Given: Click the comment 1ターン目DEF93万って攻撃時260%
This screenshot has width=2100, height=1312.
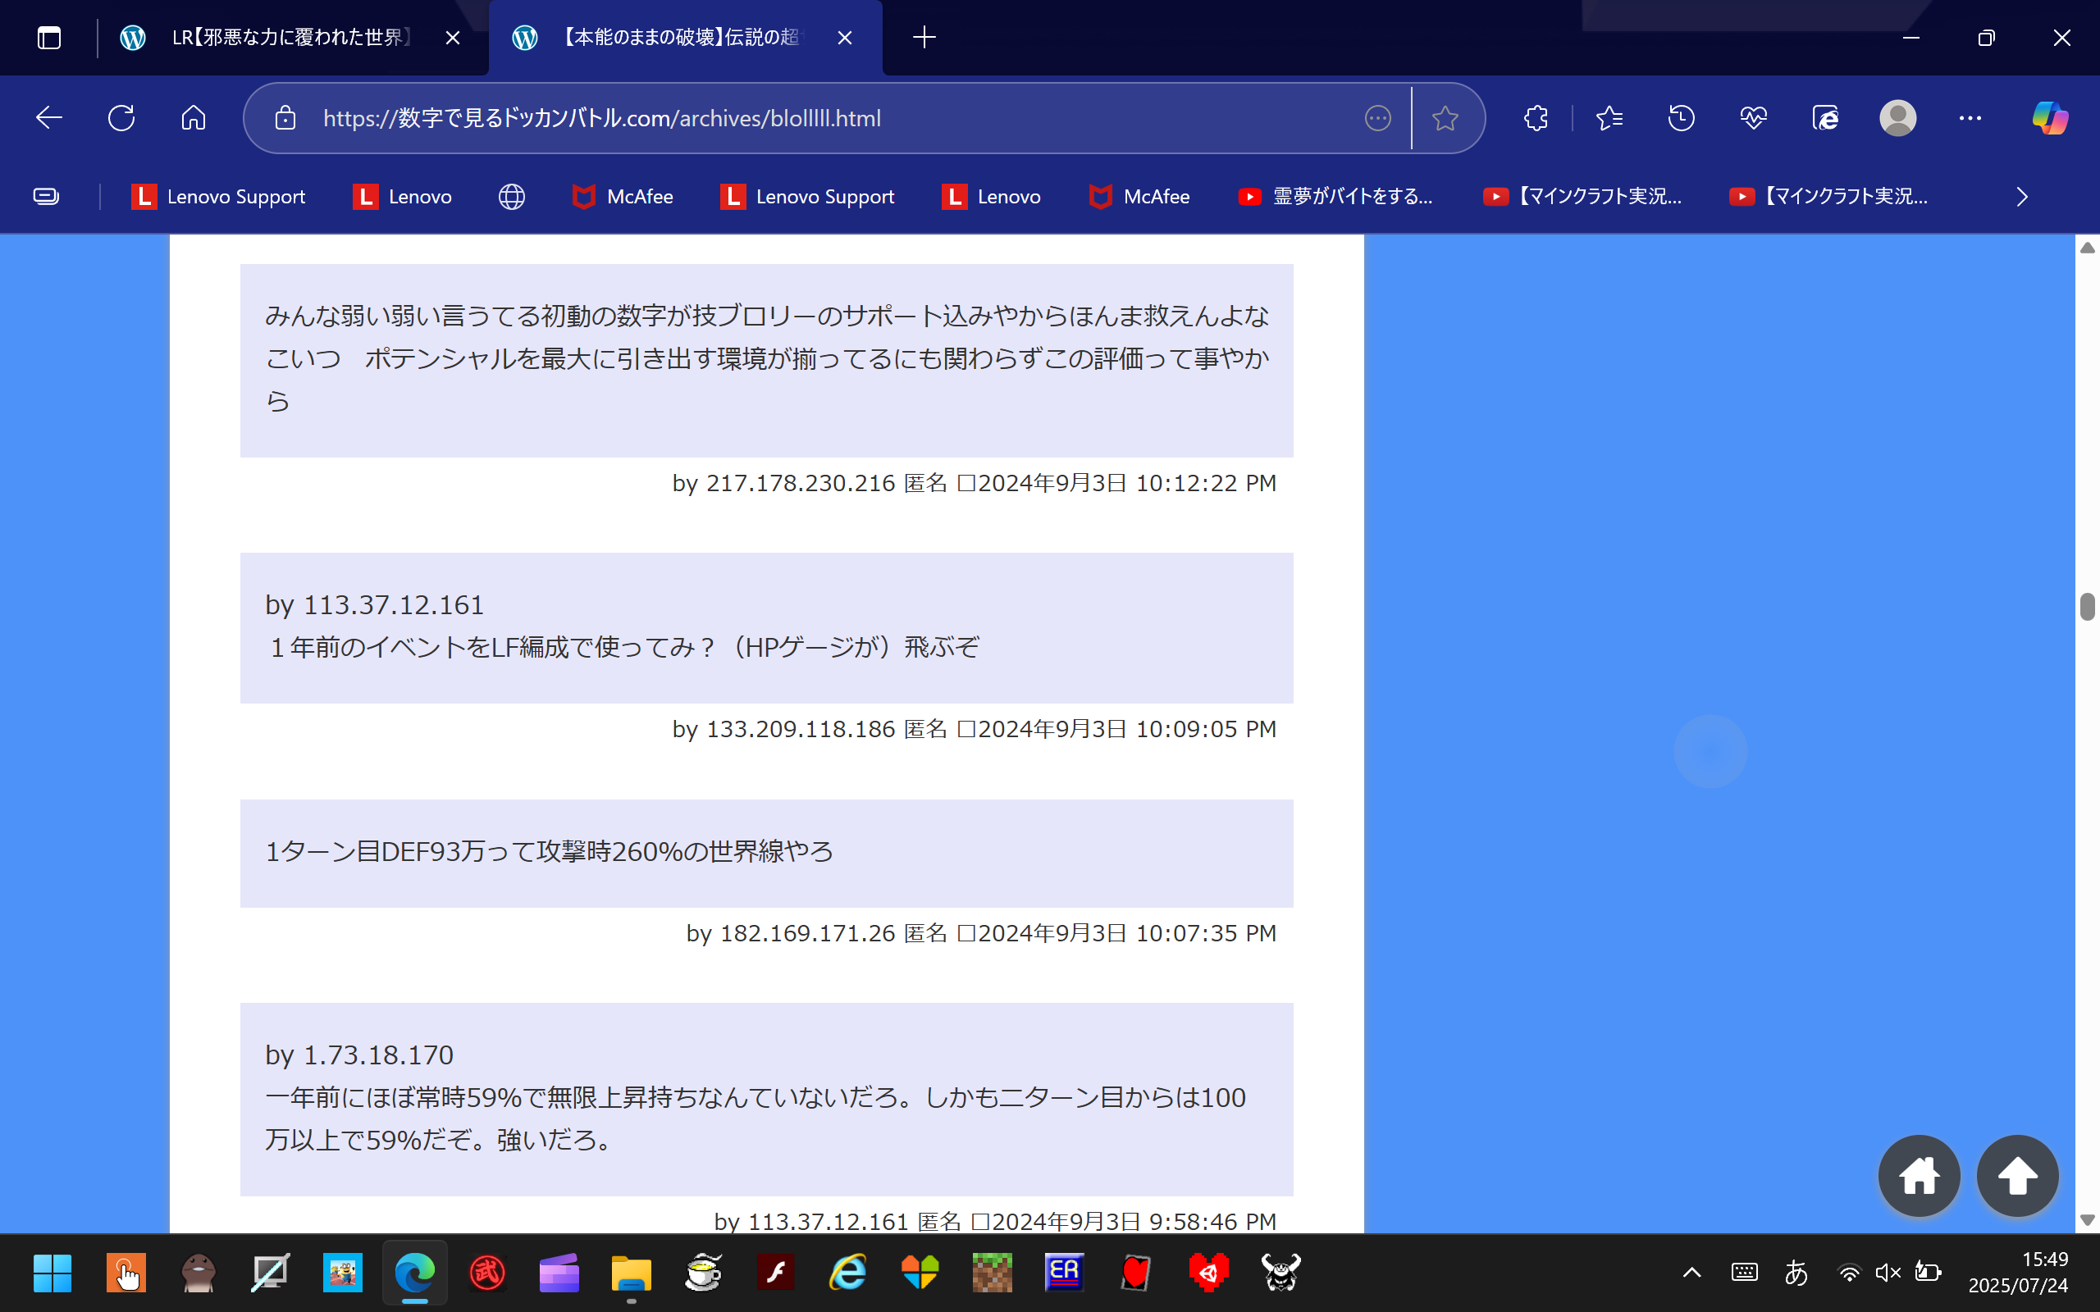Looking at the screenshot, I should [550, 852].
